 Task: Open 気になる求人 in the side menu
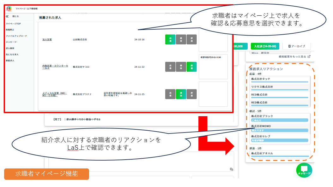pyautogui.click(x=12, y=54)
